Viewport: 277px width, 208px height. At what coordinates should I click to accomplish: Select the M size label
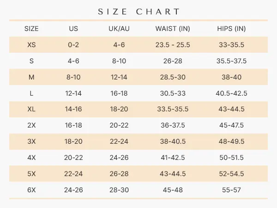(31, 77)
